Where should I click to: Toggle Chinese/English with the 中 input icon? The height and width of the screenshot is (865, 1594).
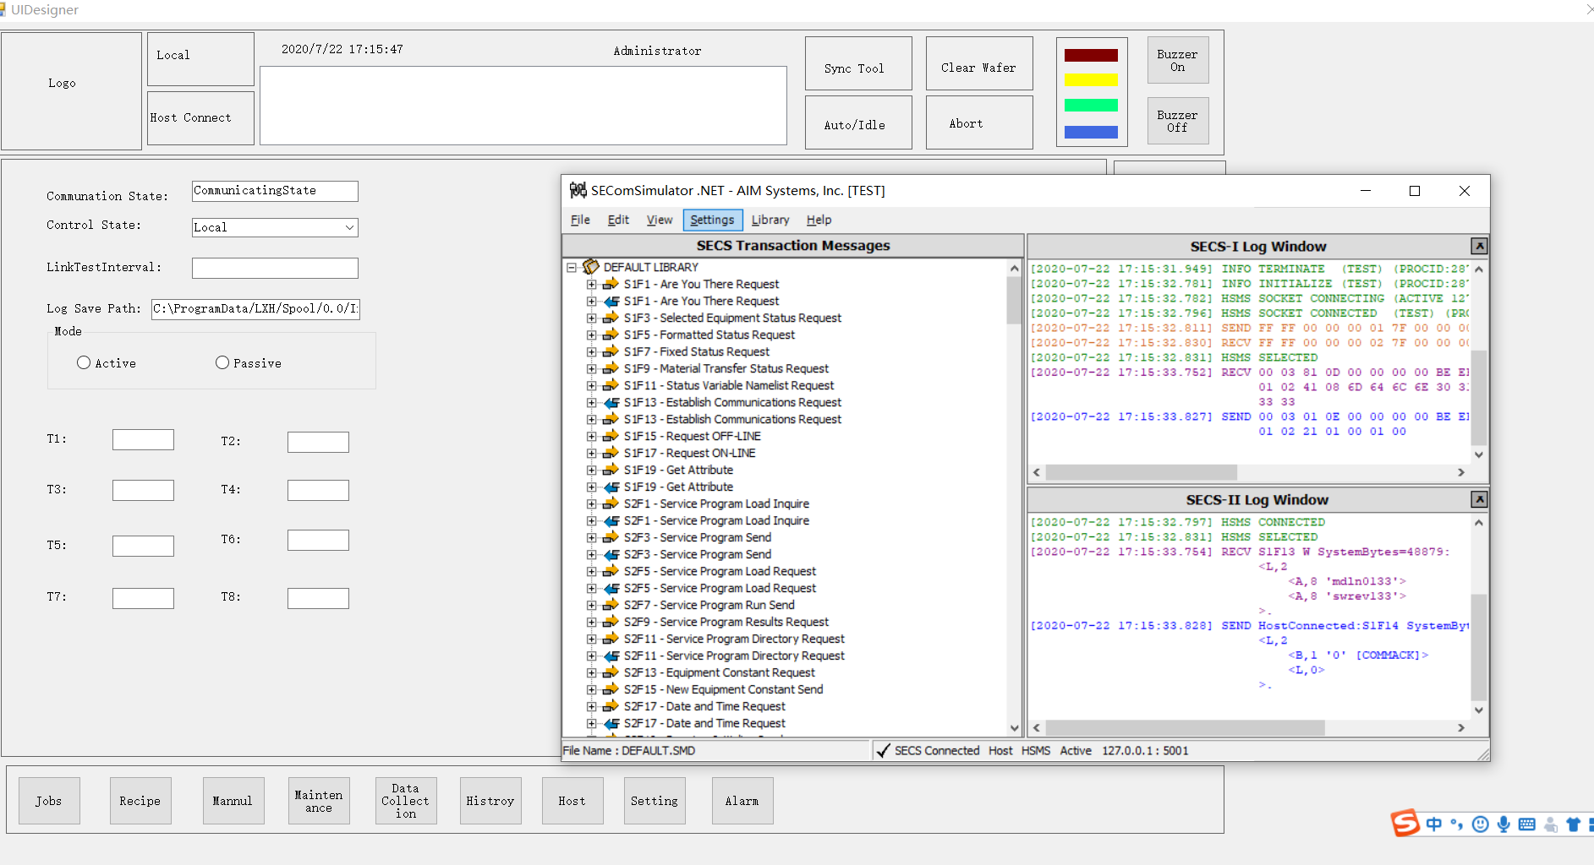click(1434, 824)
